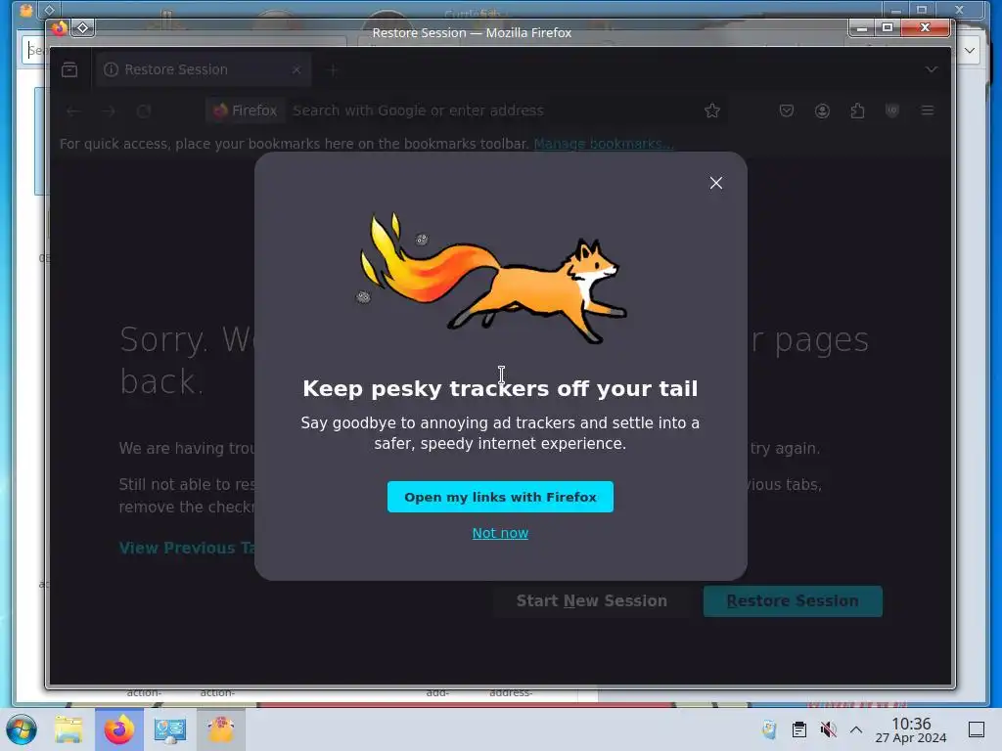
Task: Expand the hidden tray icons arrow
Action: (x=856, y=729)
